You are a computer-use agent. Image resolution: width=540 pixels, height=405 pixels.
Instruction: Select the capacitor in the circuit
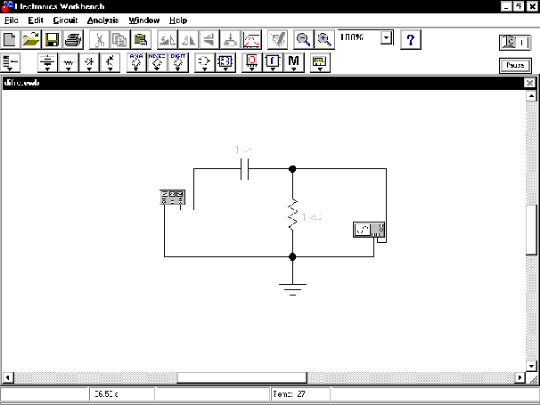coord(244,169)
